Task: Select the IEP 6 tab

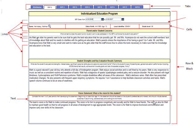Action: [x=112, y=6]
